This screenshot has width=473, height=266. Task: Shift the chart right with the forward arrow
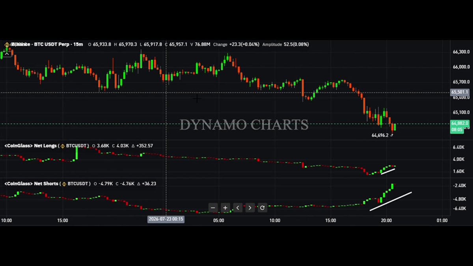point(250,208)
